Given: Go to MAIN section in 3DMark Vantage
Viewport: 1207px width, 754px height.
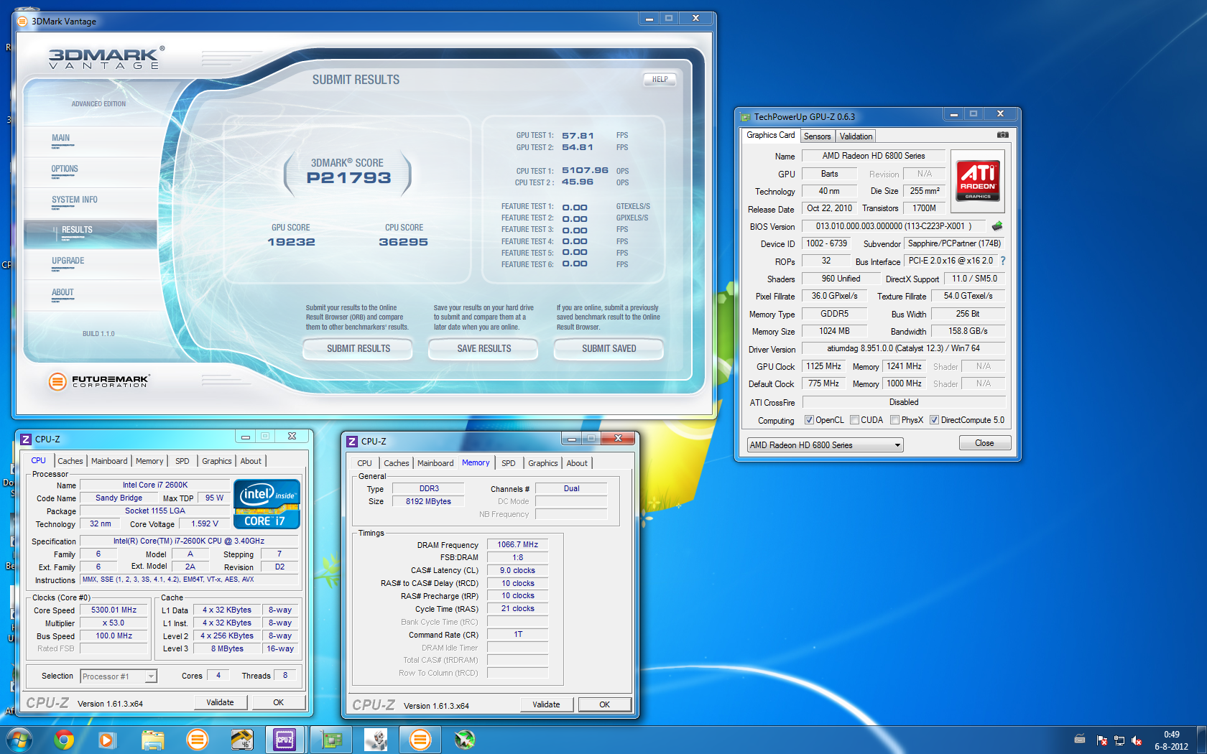Looking at the screenshot, I should pyautogui.click(x=91, y=141).
